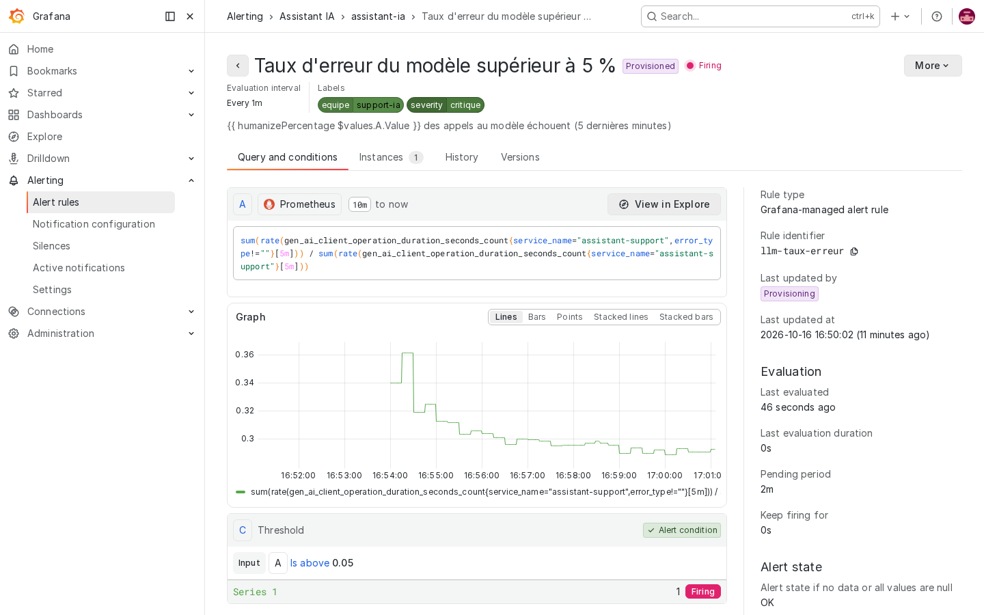Click the Alerting bell icon
The image size is (984, 615).
(x=14, y=180)
